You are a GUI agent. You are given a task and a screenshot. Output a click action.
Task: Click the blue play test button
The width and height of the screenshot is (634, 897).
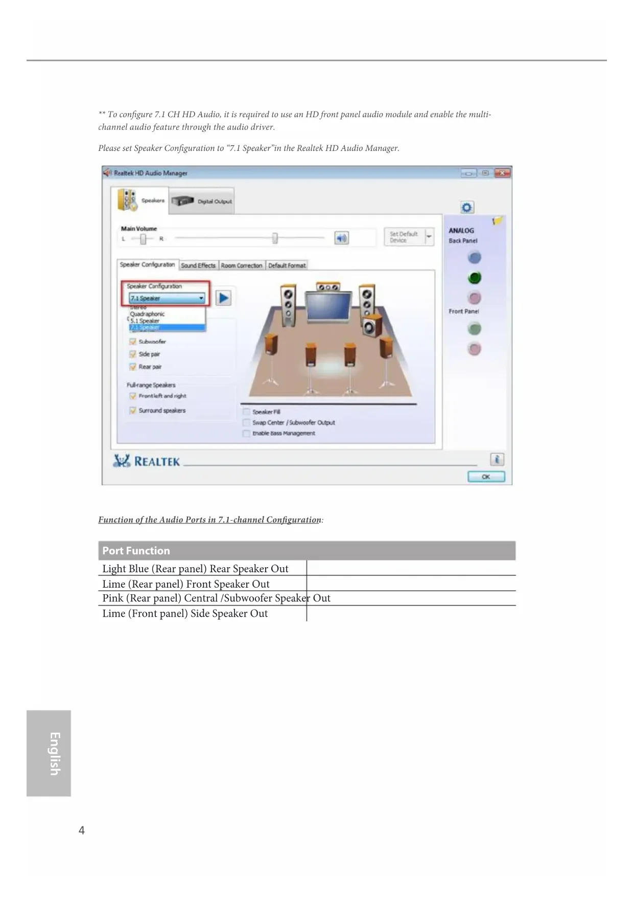click(223, 298)
